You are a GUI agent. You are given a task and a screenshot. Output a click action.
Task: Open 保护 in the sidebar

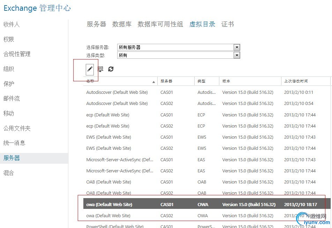(9, 84)
